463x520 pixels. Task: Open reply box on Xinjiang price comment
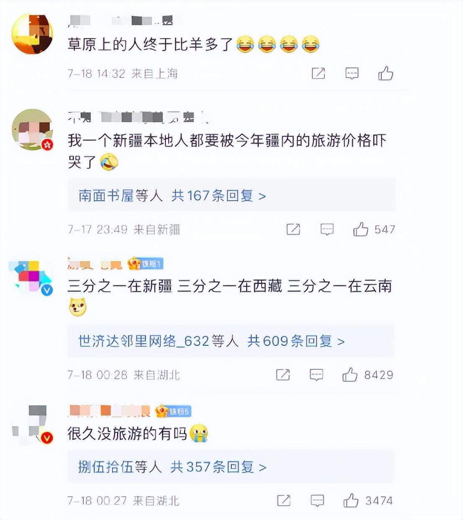[x=327, y=229]
